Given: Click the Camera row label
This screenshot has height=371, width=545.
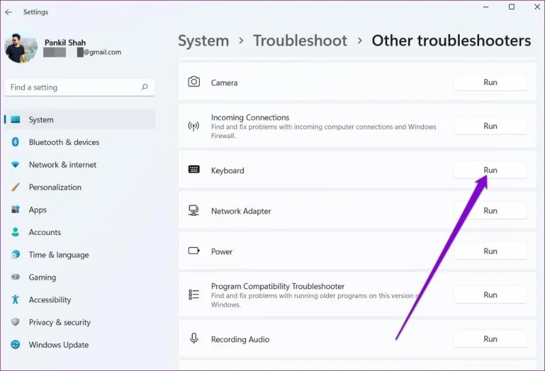Looking at the screenshot, I should point(224,82).
